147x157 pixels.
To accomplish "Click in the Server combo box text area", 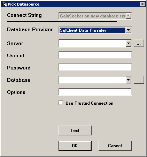I will coord(92,43).
